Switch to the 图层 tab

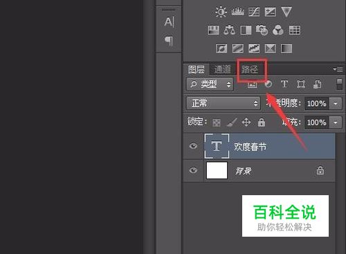point(197,69)
